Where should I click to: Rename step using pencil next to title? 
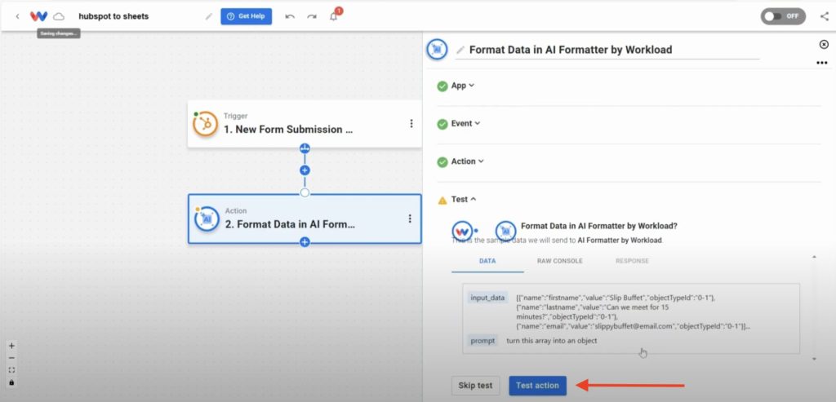pyautogui.click(x=460, y=50)
